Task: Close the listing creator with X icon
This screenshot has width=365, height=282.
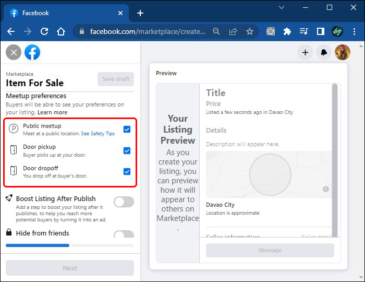Action: (14, 52)
